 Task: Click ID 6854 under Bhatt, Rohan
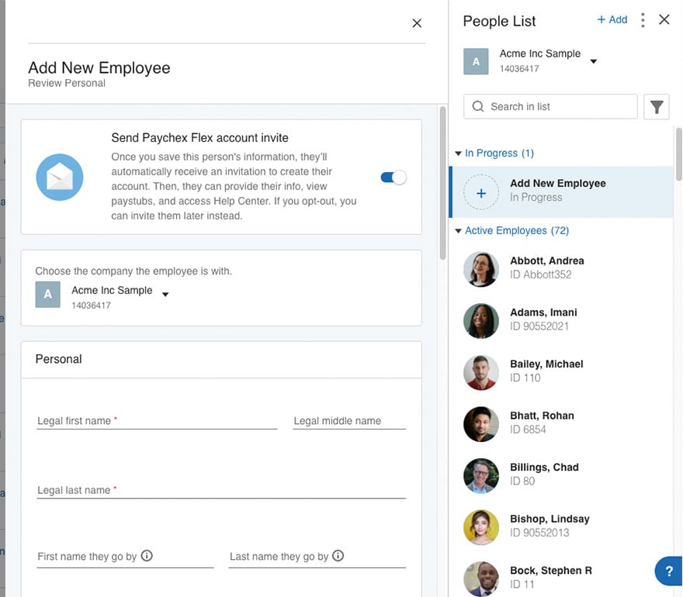click(x=528, y=430)
